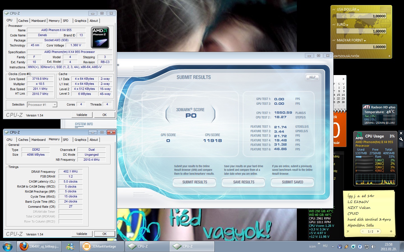Click OK in top CPU-Z window
Screen dimensions: 404x252
[x=104, y=115]
